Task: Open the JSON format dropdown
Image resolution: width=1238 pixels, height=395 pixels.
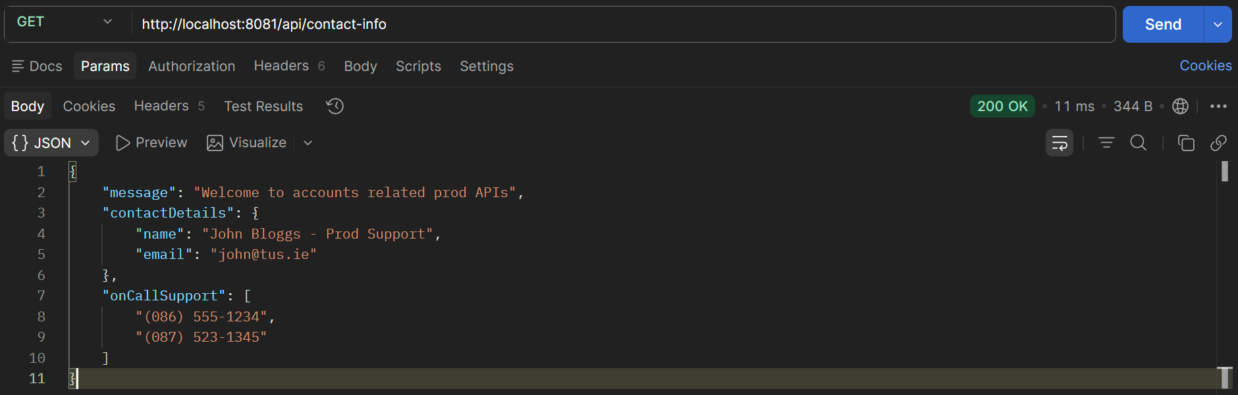Action: [x=51, y=143]
